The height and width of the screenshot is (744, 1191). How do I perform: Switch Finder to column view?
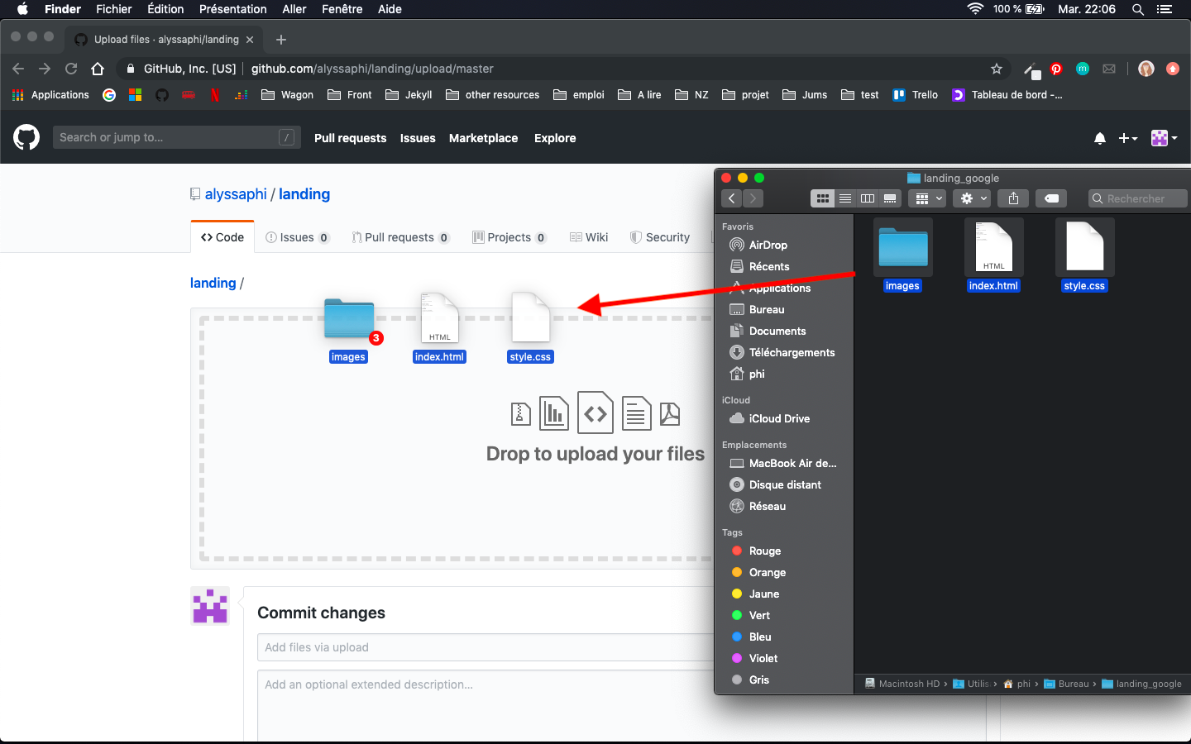[x=868, y=198]
